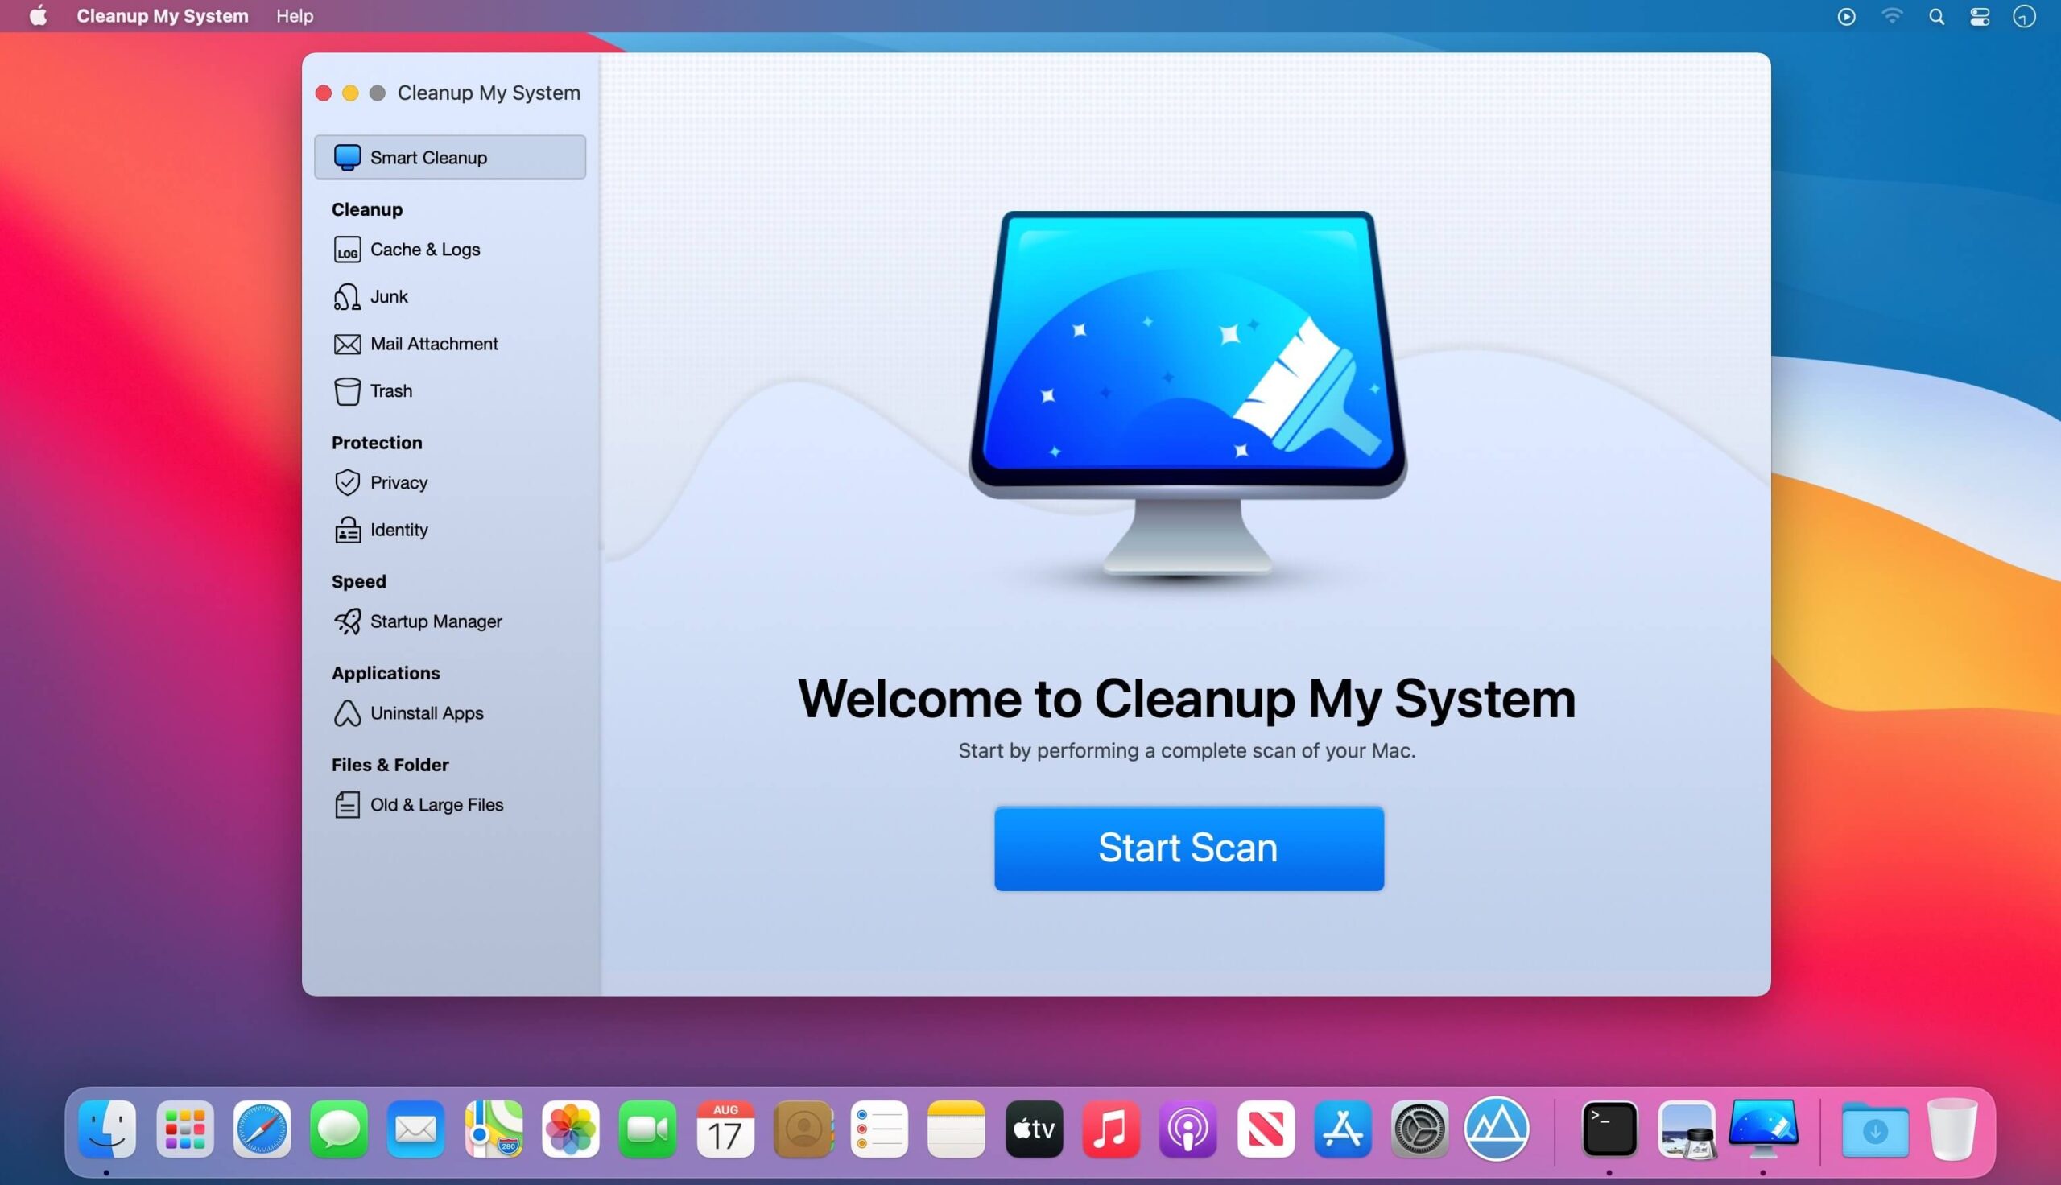Open Control Center from menu bar

tap(1980, 16)
